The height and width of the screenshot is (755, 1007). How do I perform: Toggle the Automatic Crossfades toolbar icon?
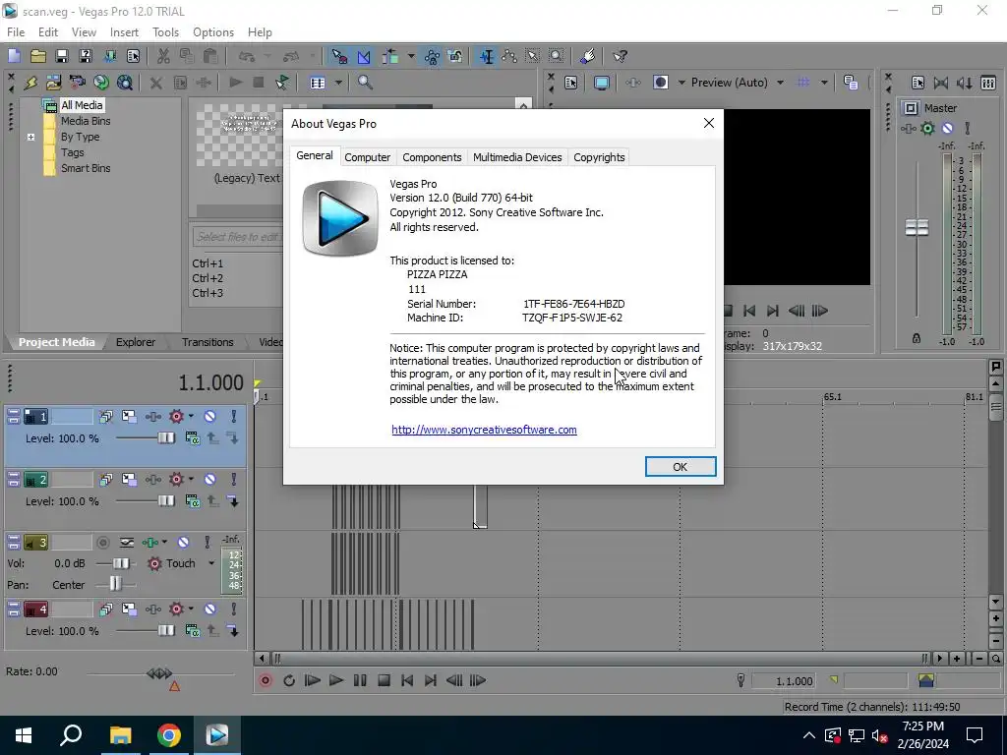click(364, 56)
